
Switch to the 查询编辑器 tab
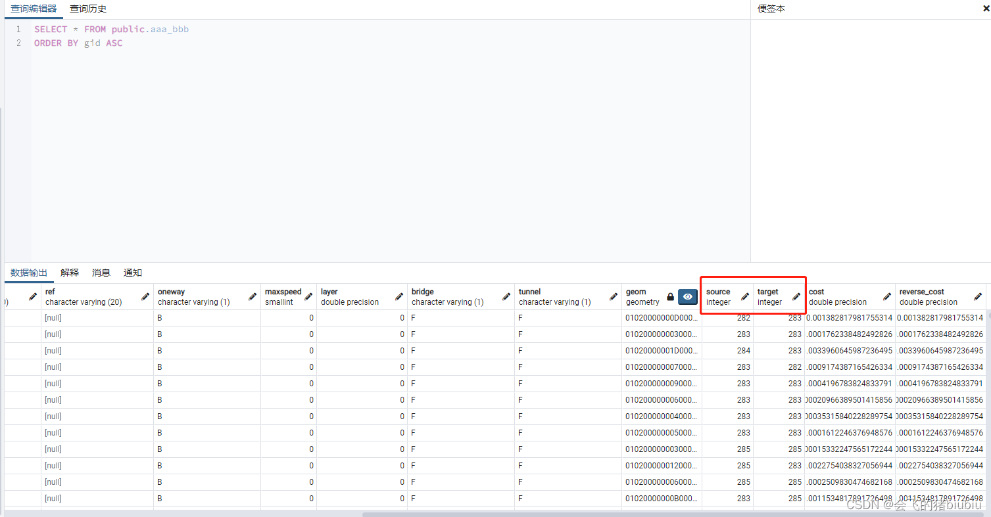34,9
